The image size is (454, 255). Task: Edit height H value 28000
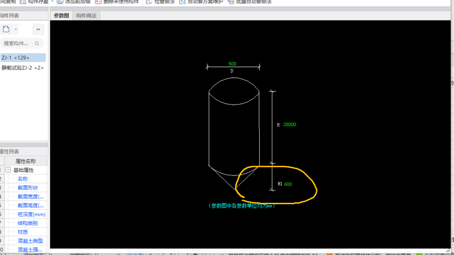[290, 124]
